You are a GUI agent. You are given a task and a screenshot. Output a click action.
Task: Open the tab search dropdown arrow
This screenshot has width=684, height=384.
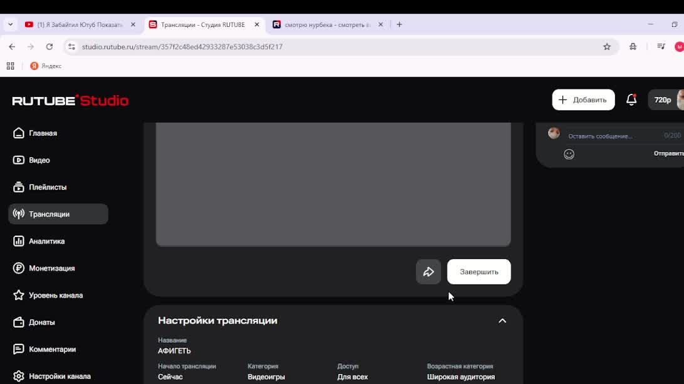(11, 25)
